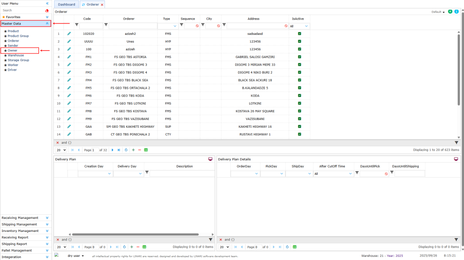Click the red minus delete icon in Orderer pager
The image size is (464, 260).
139,150
